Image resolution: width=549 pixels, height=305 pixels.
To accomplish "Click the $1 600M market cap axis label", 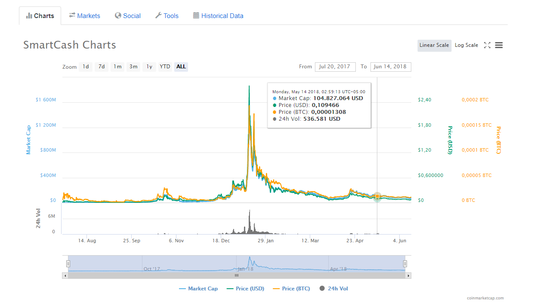I will pos(46,100).
